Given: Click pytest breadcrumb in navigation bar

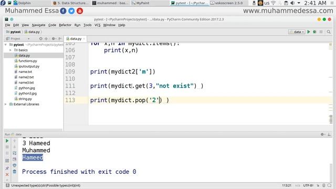Looking at the screenshot, I should (14, 32).
